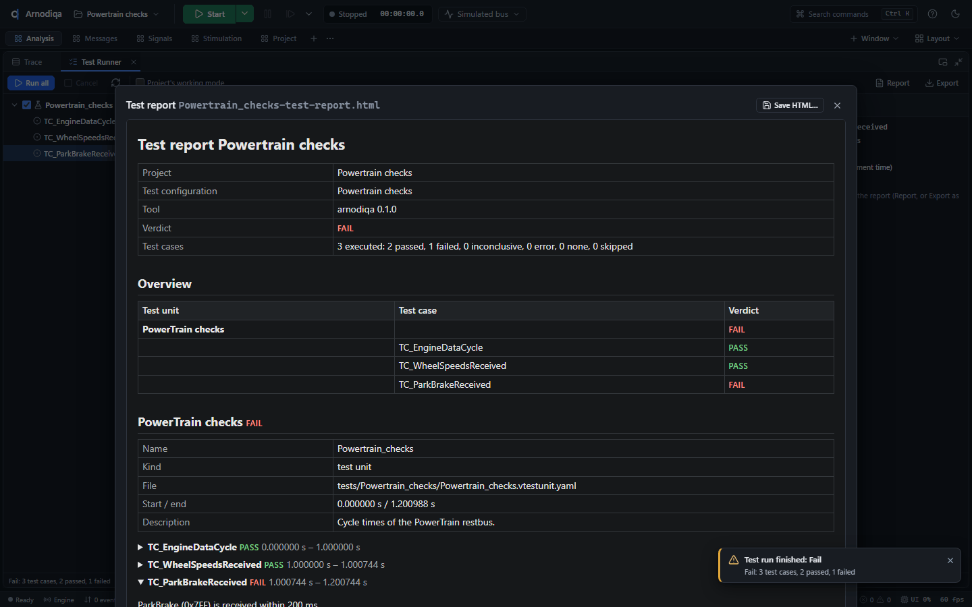The height and width of the screenshot is (607, 972).
Task: Collapse the Powertrain_checks tree node
Action: coord(14,105)
